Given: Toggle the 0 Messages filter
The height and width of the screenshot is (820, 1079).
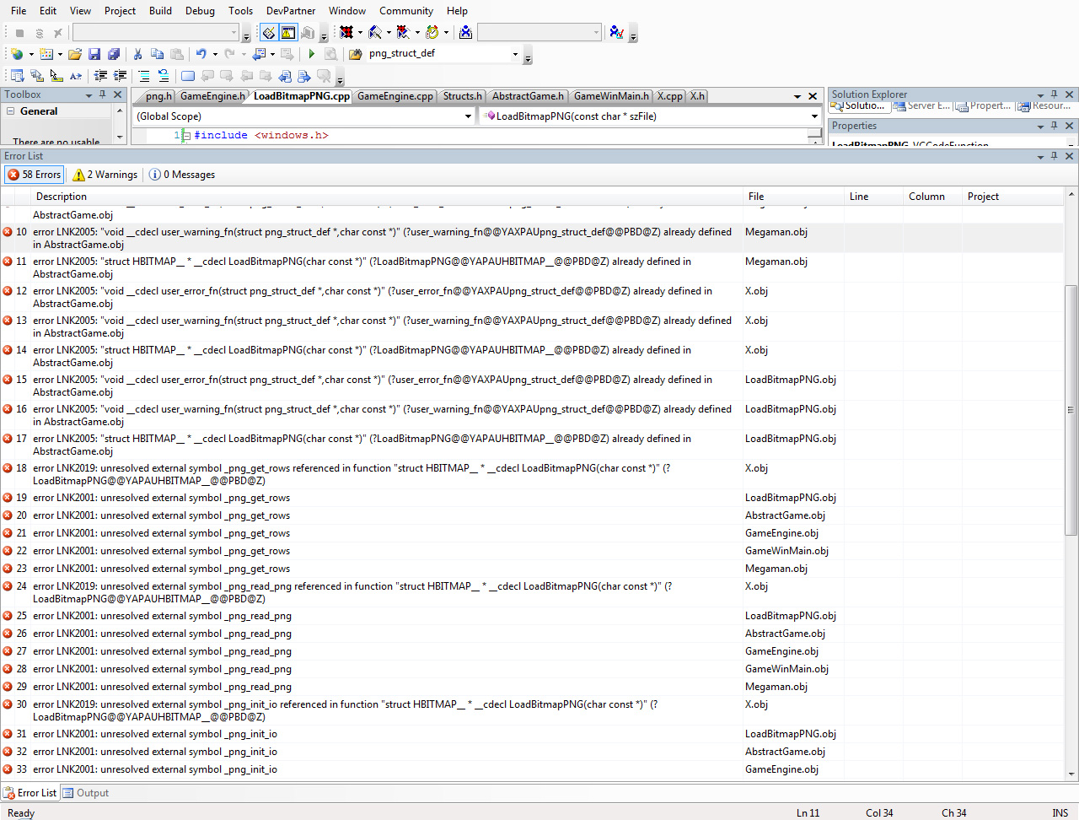Looking at the screenshot, I should click(181, 175).
